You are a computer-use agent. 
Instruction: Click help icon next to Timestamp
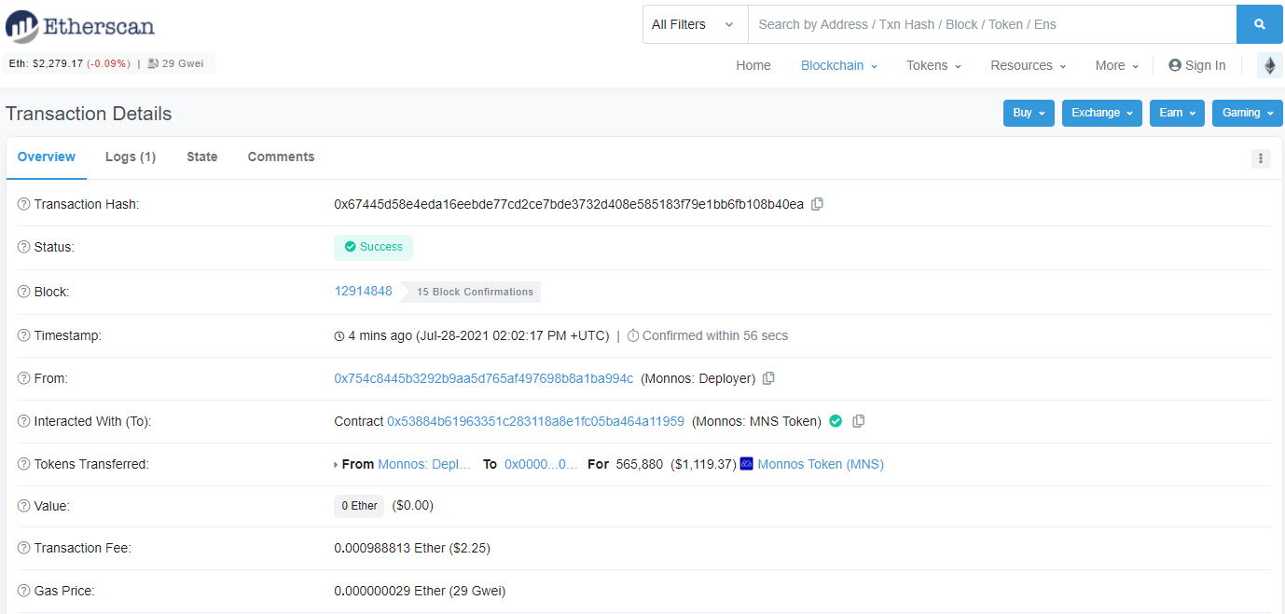click(24, 335)
